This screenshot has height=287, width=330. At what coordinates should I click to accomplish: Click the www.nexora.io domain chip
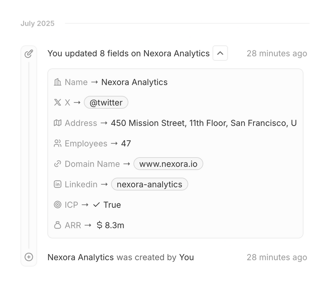pyautogui.click(x=168, y=164)
